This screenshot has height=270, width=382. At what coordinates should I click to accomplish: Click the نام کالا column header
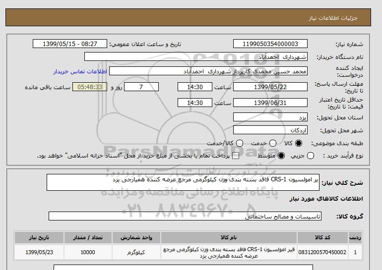[229, 237]
